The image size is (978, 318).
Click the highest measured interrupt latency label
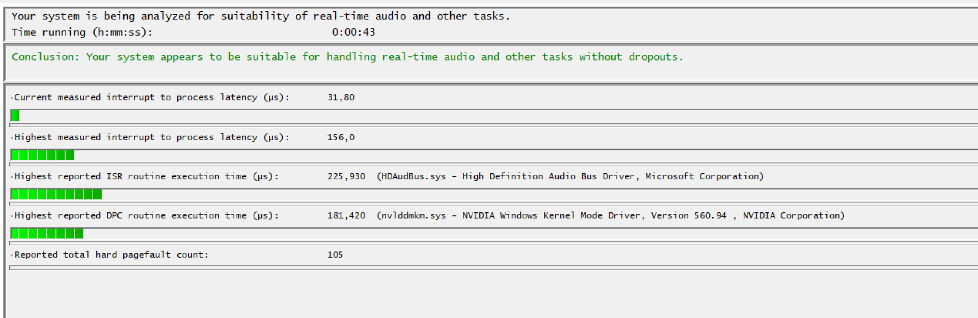tap(151, 137)
